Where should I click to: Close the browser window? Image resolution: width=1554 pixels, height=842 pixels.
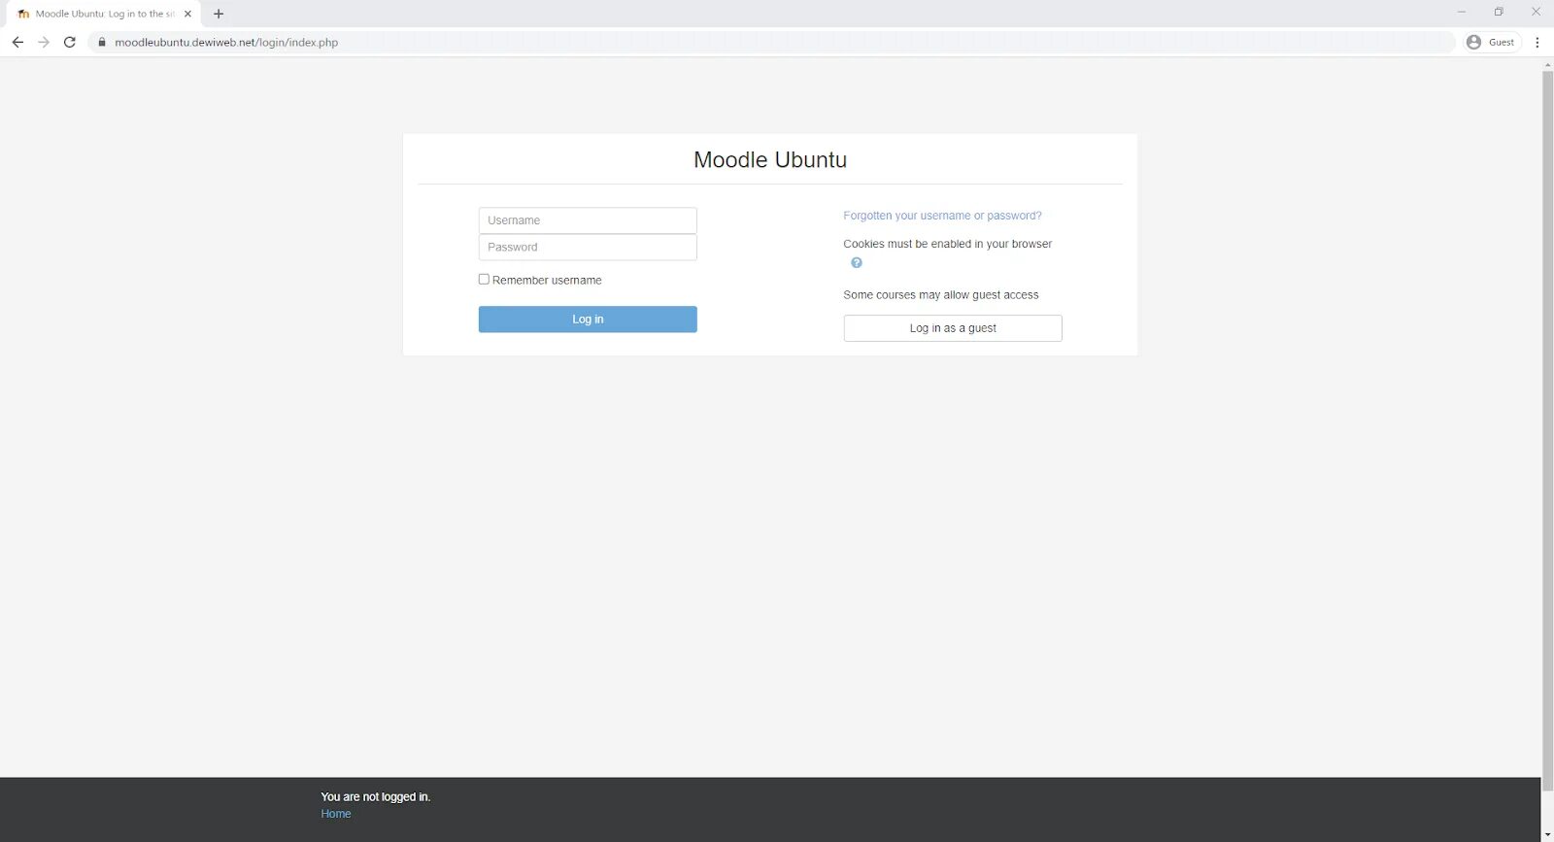(x=1536, y=13)
